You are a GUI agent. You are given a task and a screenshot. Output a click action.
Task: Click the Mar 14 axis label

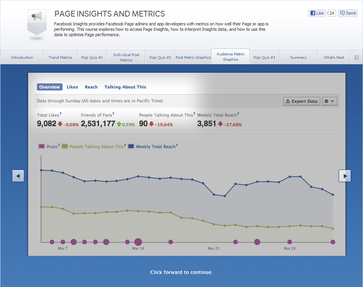point(138,249)
